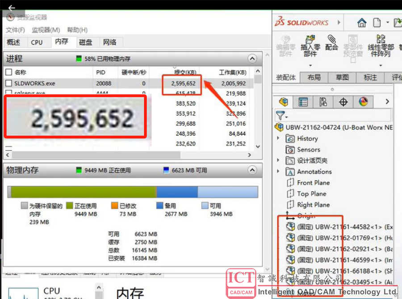Open the 帮助(H) menu
Image resolution: width=402 pixels, height=299 pixels.
pos(77,30)
